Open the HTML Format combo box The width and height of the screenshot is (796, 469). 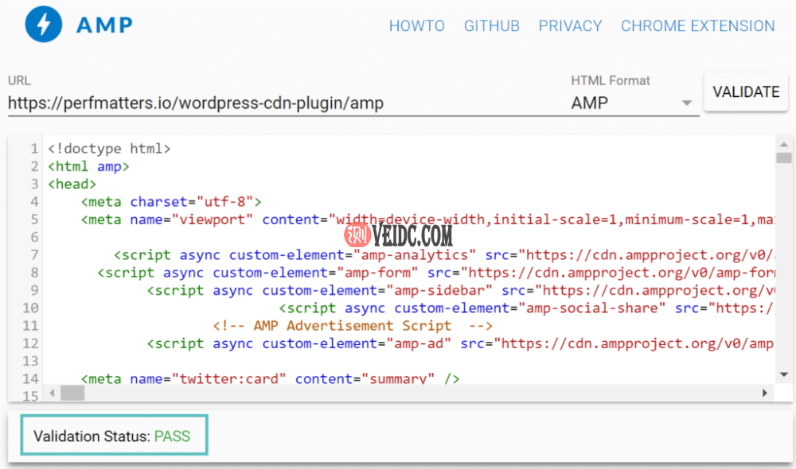(x=622, y=103)
